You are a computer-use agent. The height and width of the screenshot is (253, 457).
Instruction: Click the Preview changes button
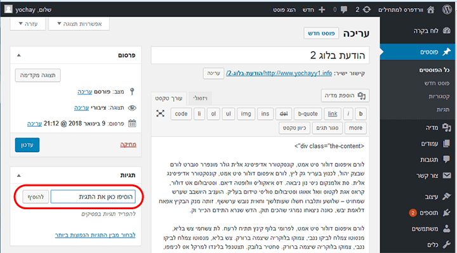[x=38, y=75]
